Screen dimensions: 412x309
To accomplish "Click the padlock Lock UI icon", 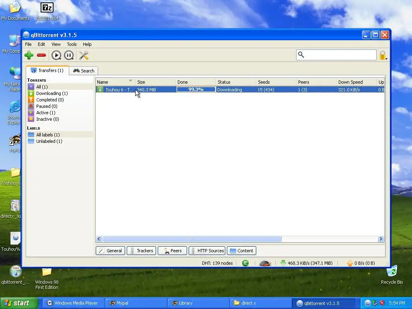I will [383, 56].
